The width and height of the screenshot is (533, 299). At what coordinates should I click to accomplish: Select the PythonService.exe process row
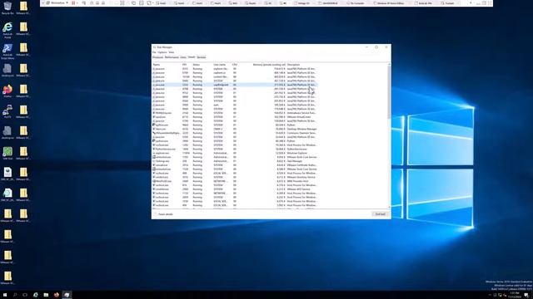(x=235, y=149)
